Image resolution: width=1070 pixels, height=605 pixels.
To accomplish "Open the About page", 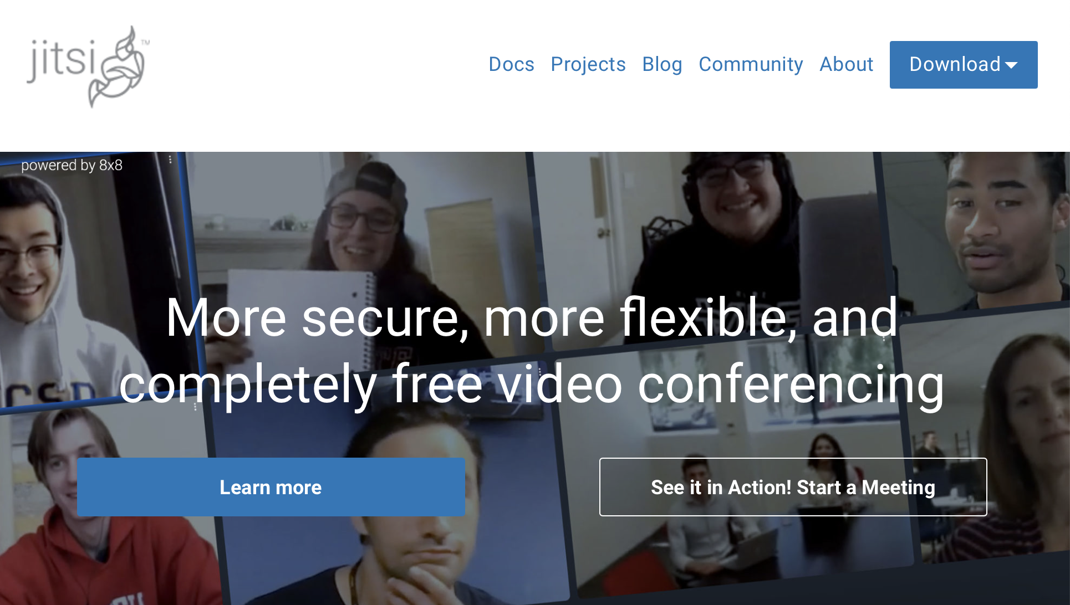I will tap(847, 64).
